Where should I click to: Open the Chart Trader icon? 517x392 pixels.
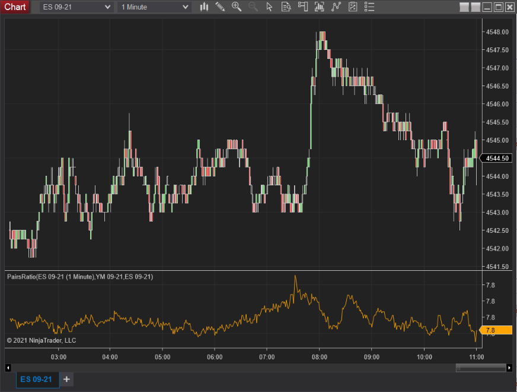(x=303, y=7)
